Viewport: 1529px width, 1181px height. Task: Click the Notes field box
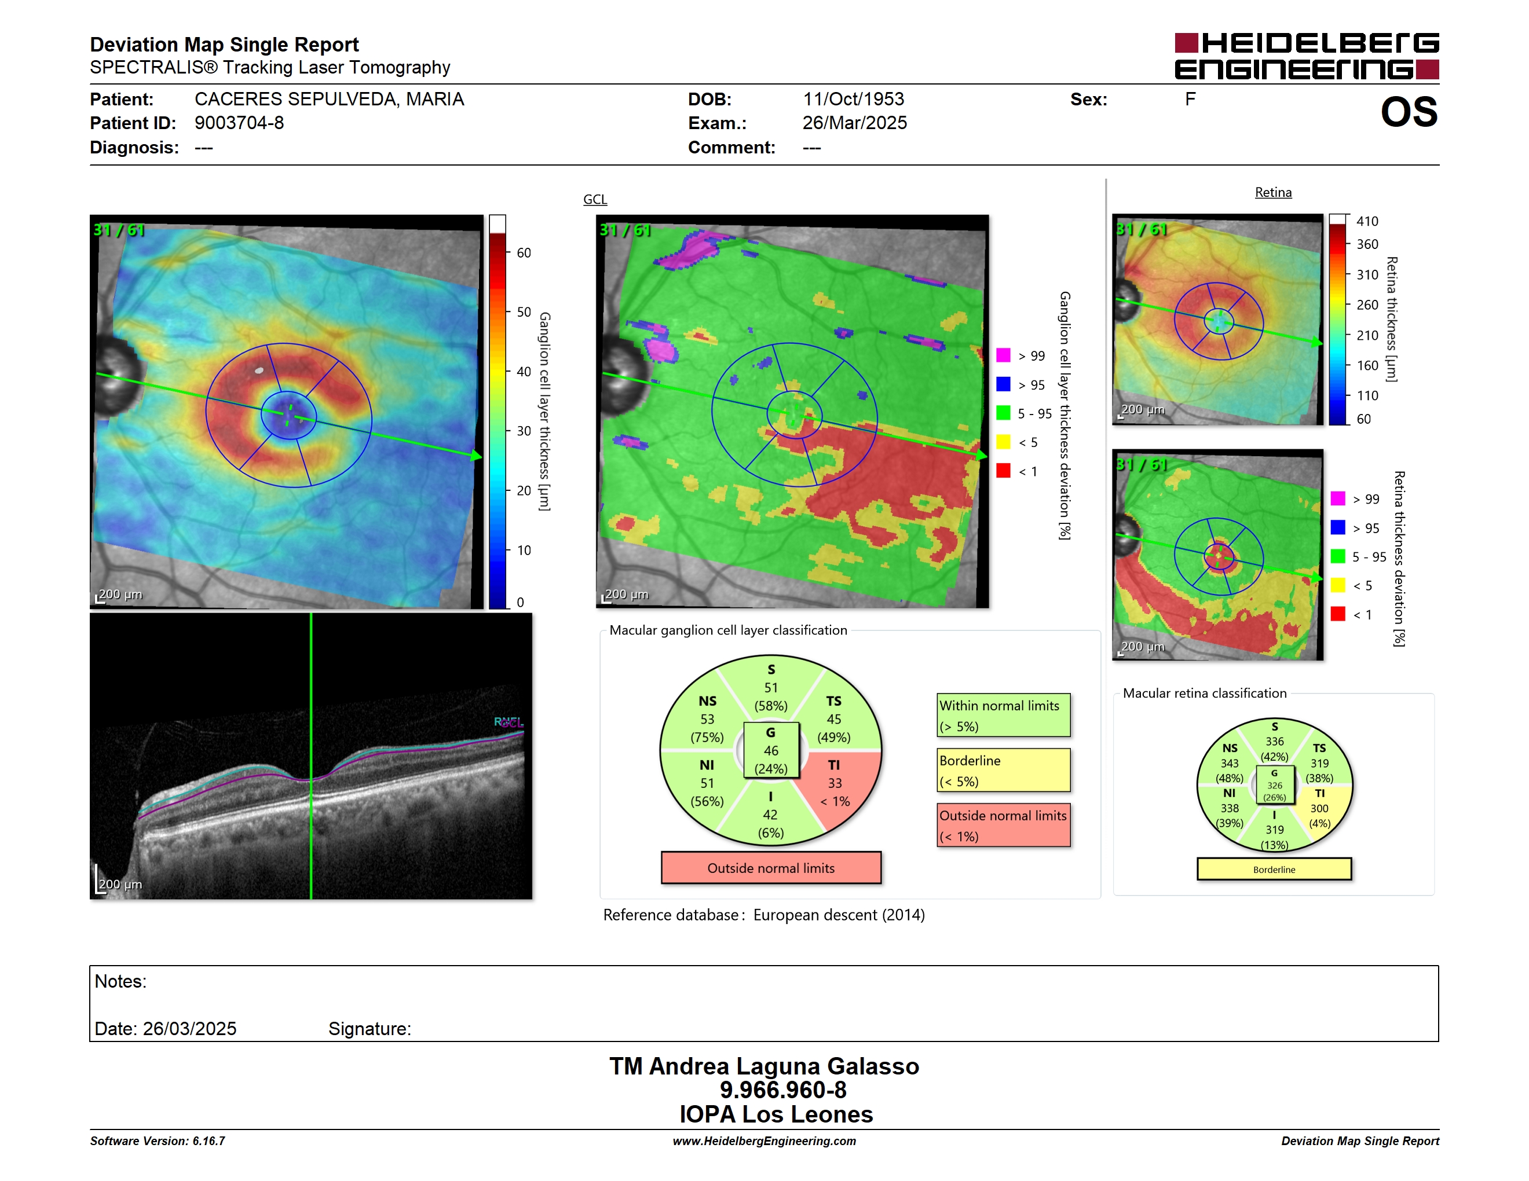click(x=764, y=1003)
